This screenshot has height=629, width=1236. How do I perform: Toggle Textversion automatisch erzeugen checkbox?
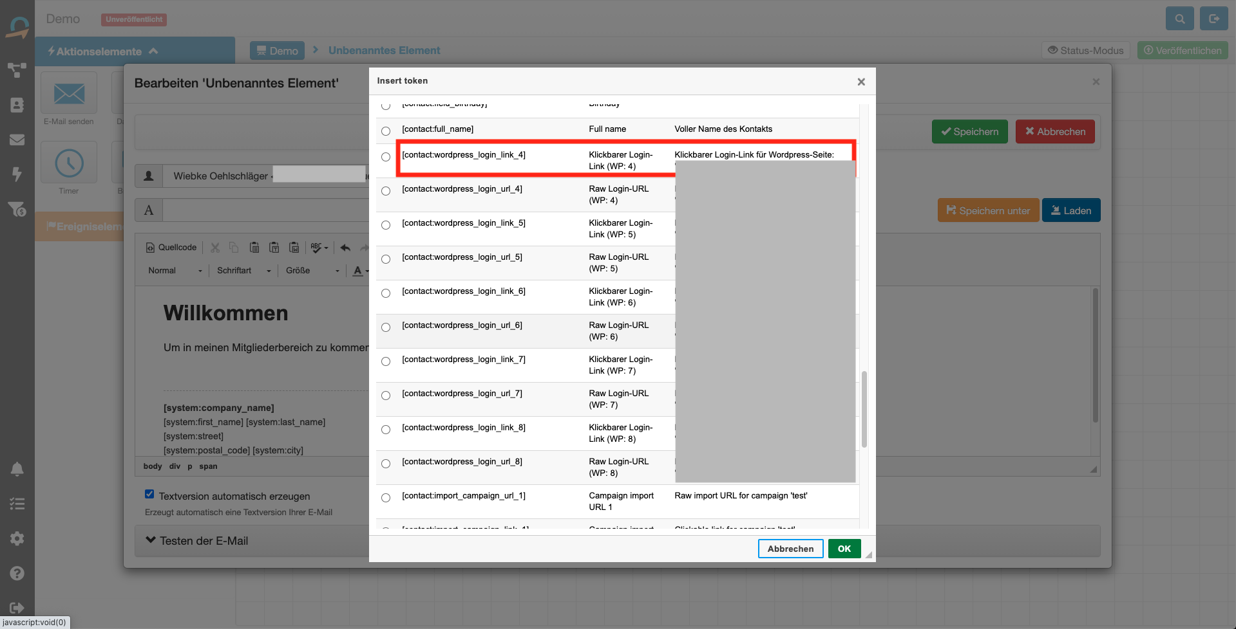point(149,495)
